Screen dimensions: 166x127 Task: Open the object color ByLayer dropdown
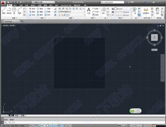coord(123,9)
